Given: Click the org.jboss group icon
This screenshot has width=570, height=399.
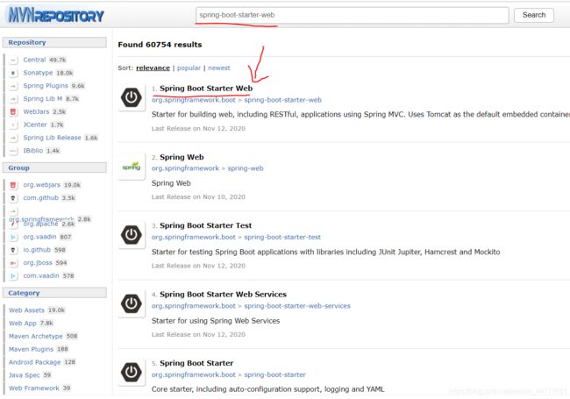Looking at the screenshot, I should click(13, 263).
